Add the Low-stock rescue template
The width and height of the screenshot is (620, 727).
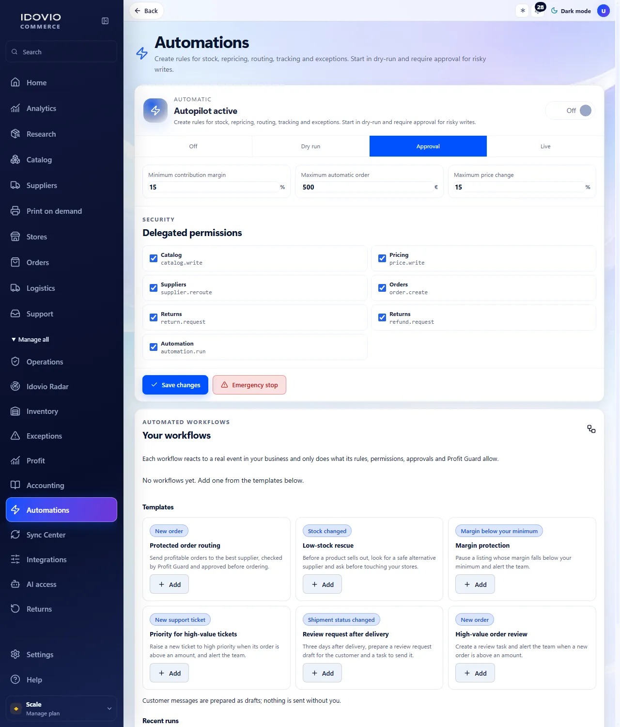click(x=322, y=585)
